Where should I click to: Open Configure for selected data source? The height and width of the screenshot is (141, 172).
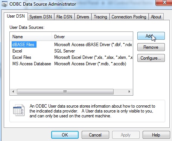151,58
